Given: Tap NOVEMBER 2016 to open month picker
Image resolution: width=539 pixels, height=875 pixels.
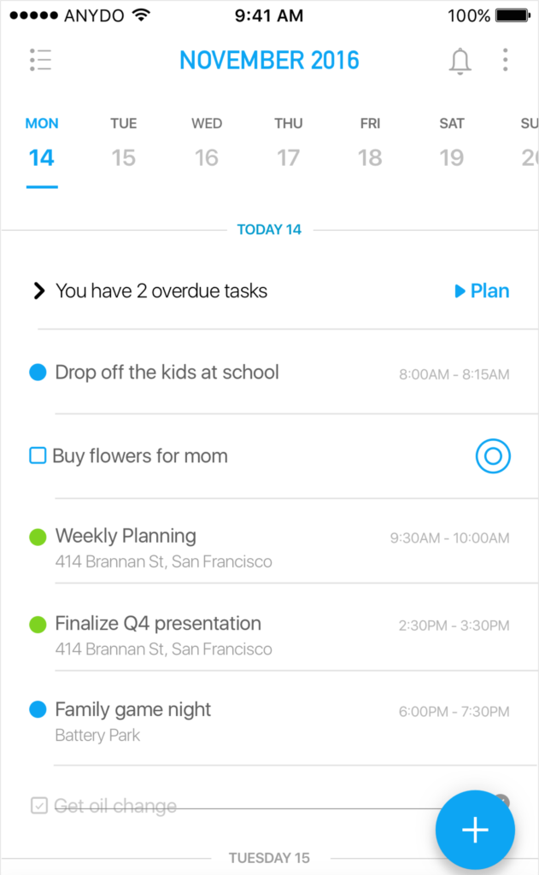Looking at the screenshot, I should click(x=269, y=60).
